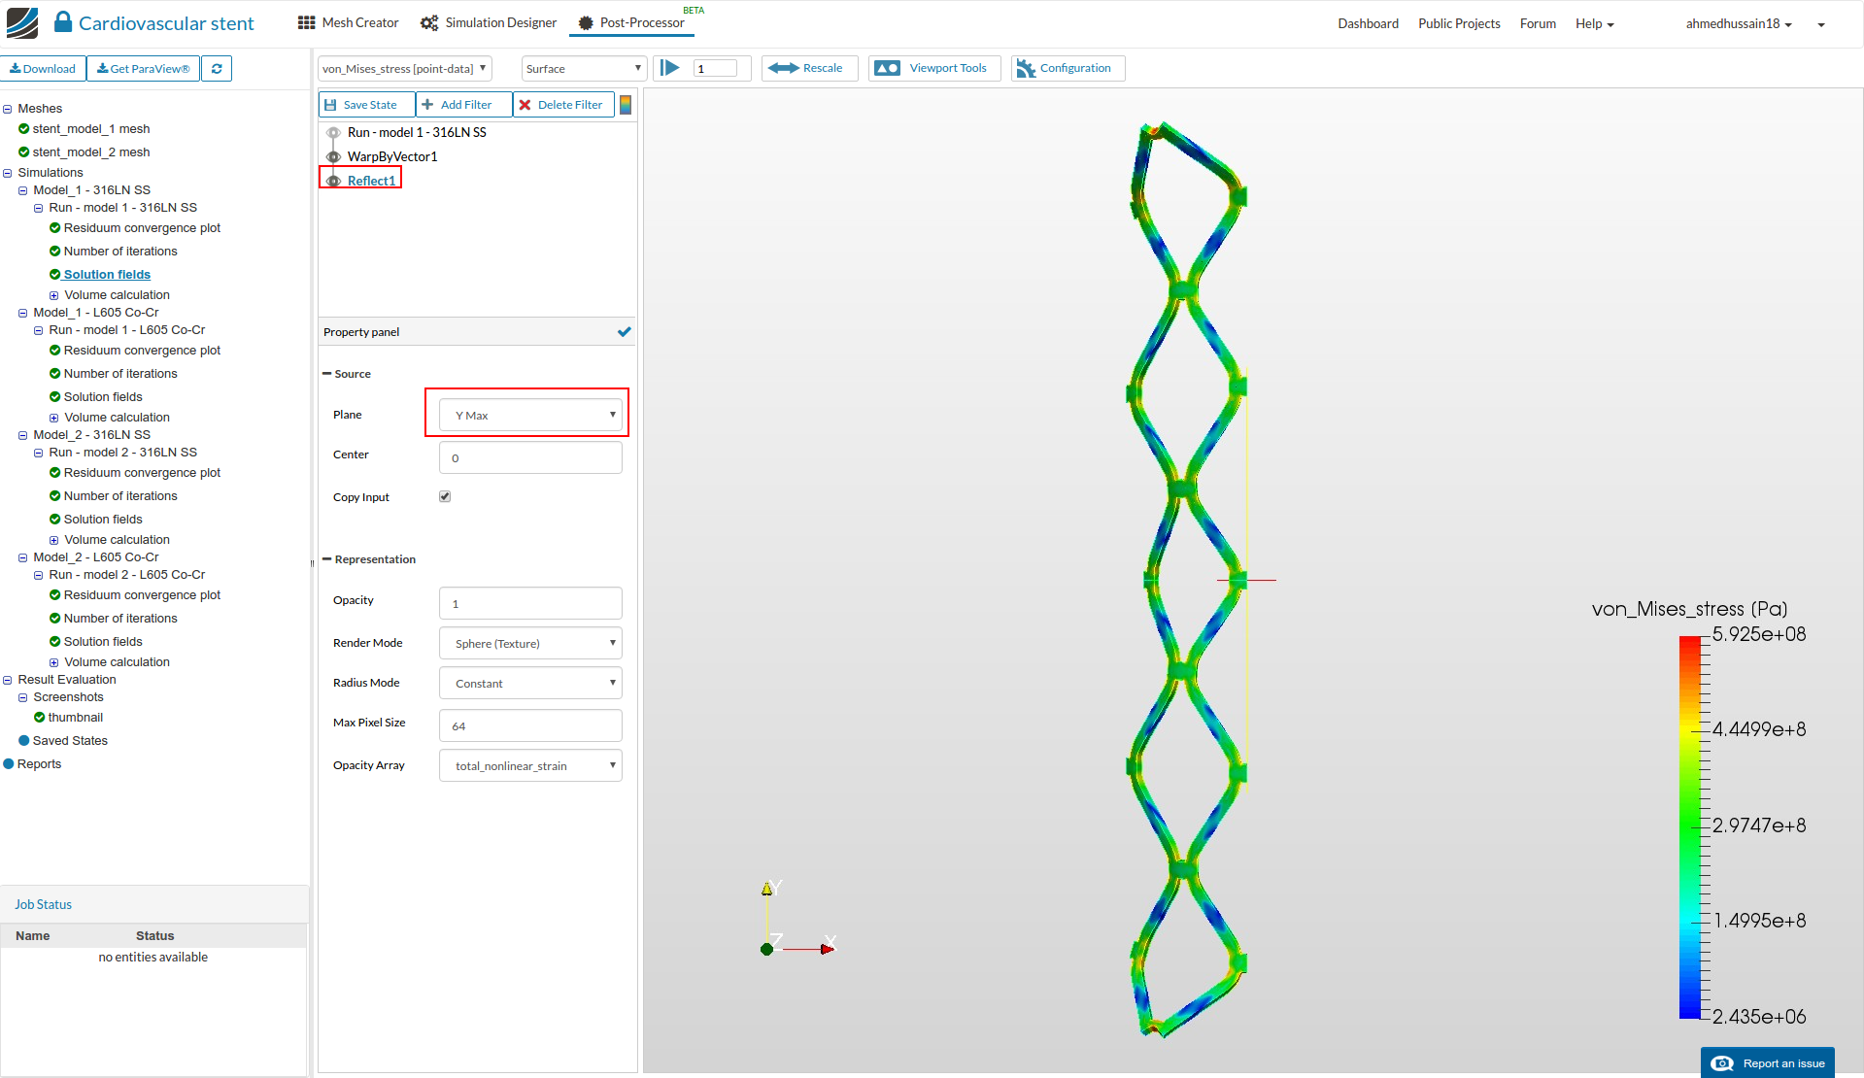
Task: Click the Add Filter plus icon
Action: 427,105
